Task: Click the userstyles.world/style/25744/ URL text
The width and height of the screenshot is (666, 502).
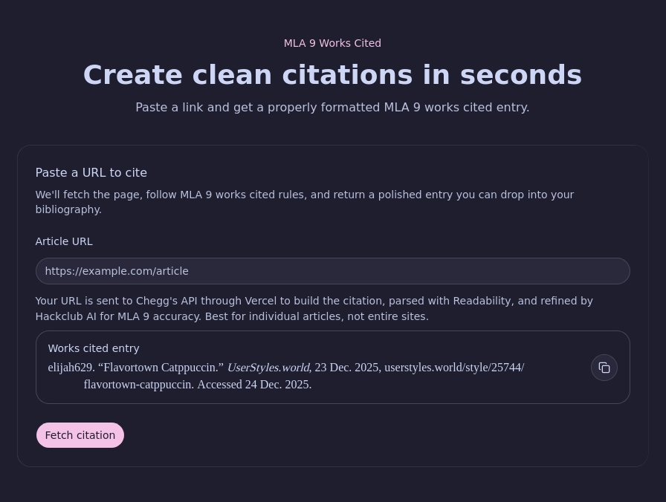Action: pos(453,368)
